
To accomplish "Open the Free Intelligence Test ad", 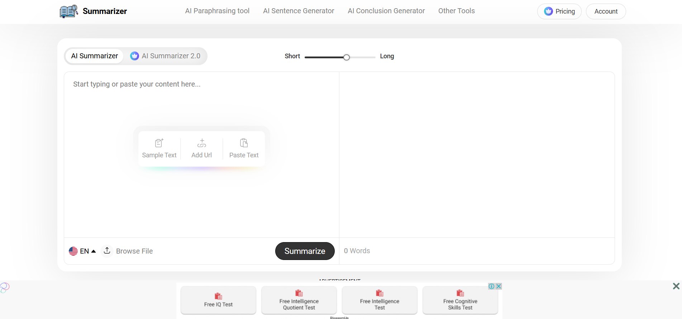I will [380, 300].
